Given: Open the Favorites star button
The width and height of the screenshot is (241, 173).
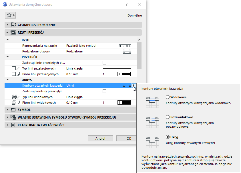Looking at the screenshot, I should [x=10, y=15].
